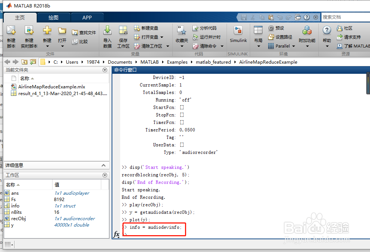370x252 pixels.
Task: Click Save Workspace (保存工作区) icon
Action: [x=123, y=30]
